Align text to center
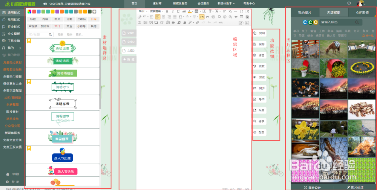377x190 pixels. click(164, 17)
